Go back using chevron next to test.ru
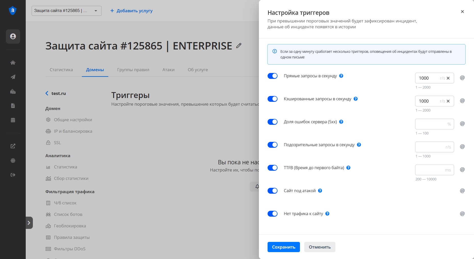 click(x=47, y=93)
